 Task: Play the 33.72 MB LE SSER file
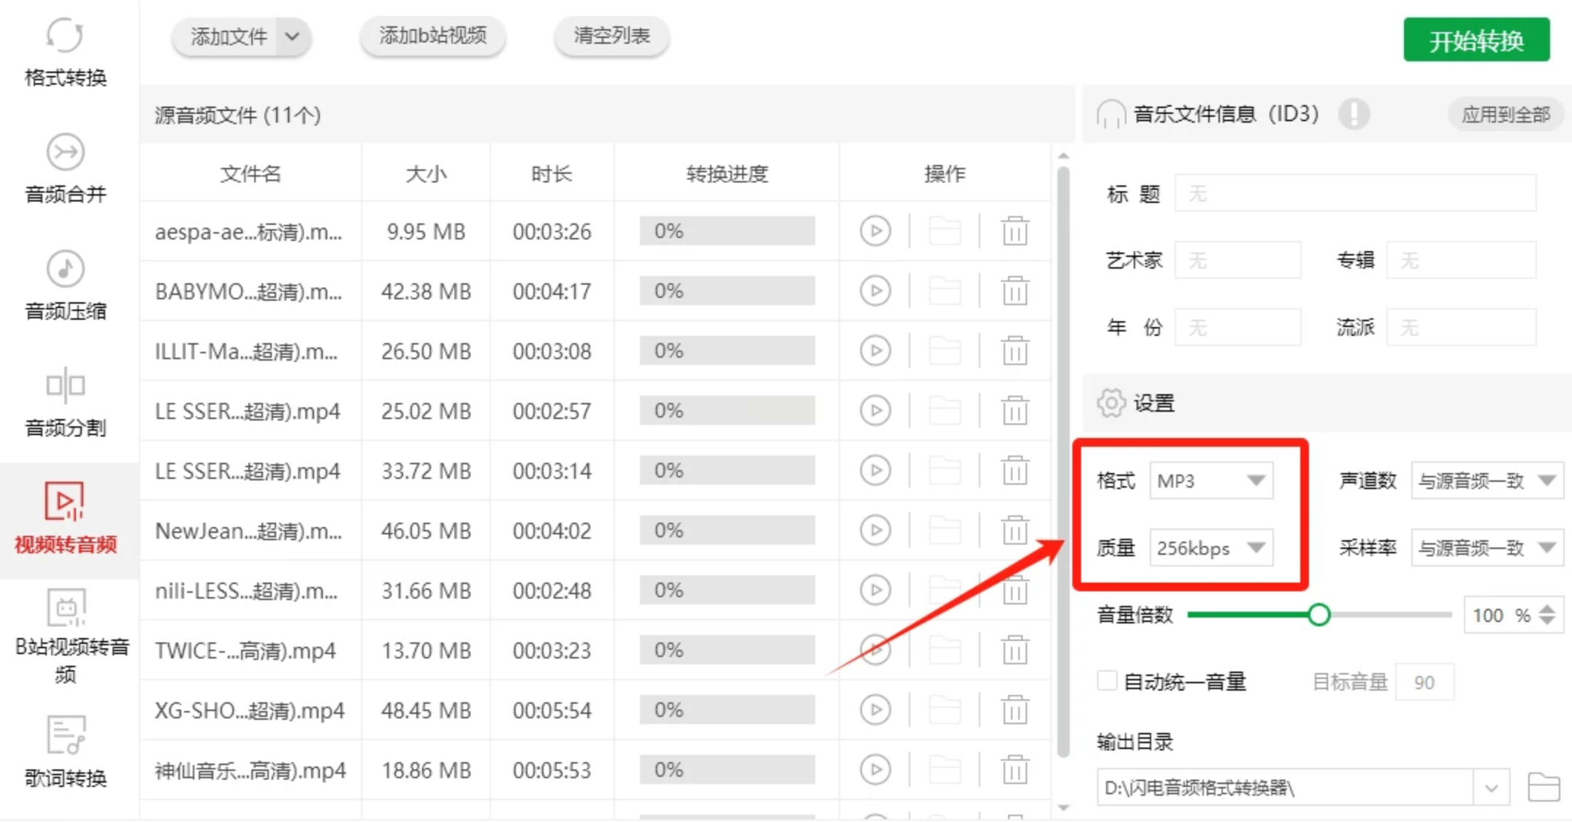point(875,471)
